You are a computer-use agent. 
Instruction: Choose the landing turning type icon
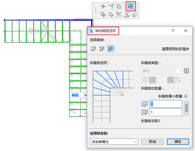click(x=94, y=49)
